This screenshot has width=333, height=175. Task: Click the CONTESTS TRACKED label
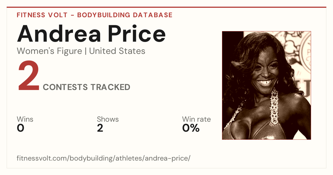87,87
